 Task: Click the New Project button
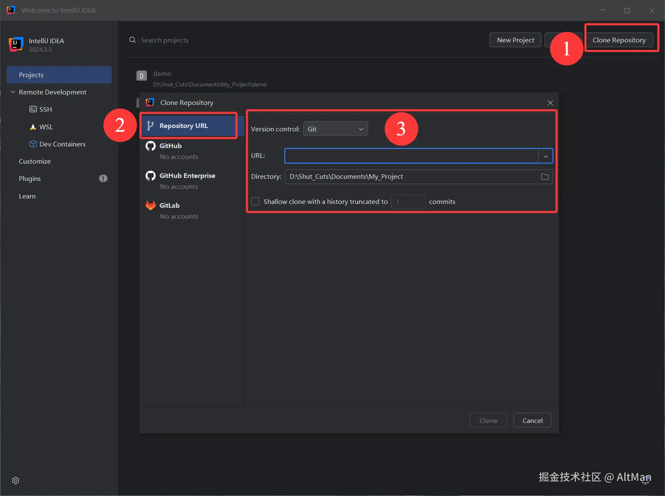[516, 40]
